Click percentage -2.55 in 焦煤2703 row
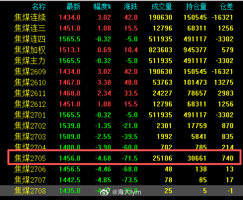 pos(103,136)
